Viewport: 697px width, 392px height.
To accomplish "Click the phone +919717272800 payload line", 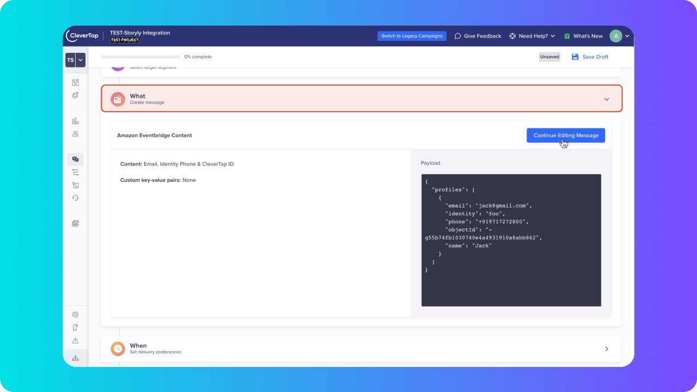I will click(x=487, y=222).
